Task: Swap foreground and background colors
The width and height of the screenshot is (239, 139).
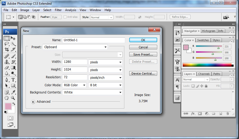Action: (x=14, y=103)
